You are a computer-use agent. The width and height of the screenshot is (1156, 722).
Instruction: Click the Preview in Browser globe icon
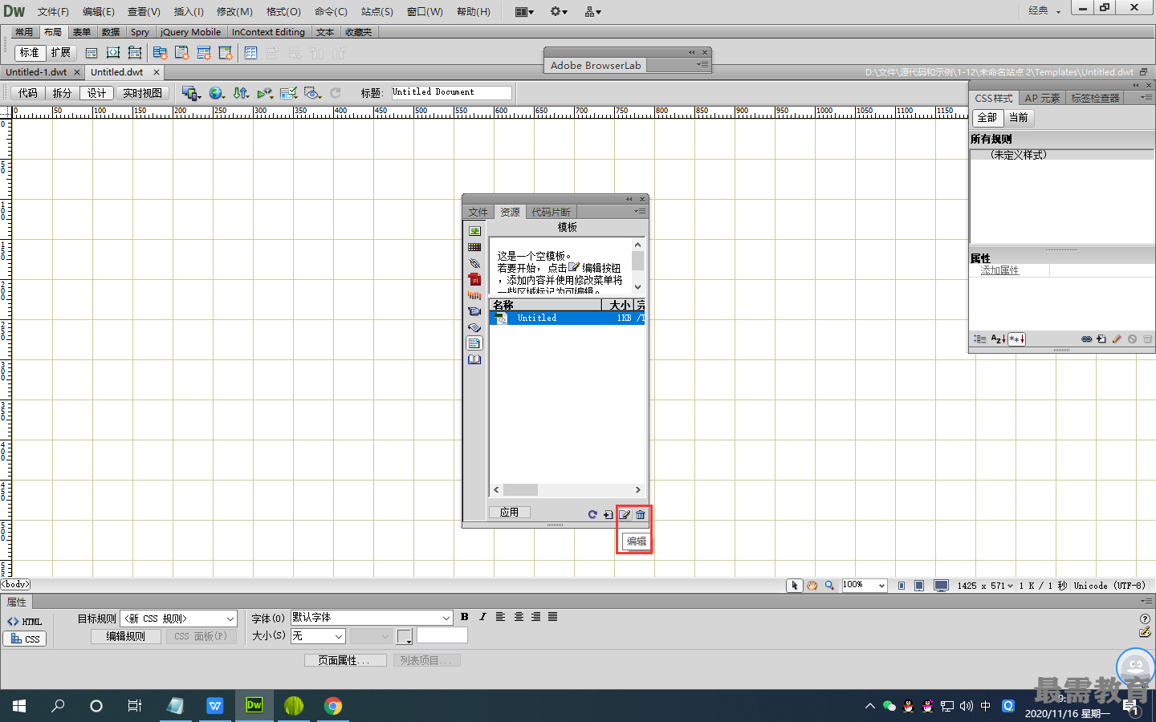coord(216,93)
